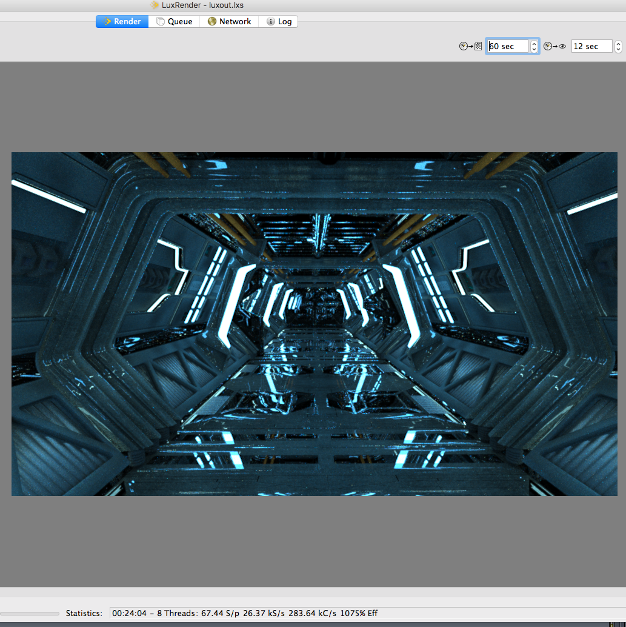Click the star icon on Render tab

[107, 21]
